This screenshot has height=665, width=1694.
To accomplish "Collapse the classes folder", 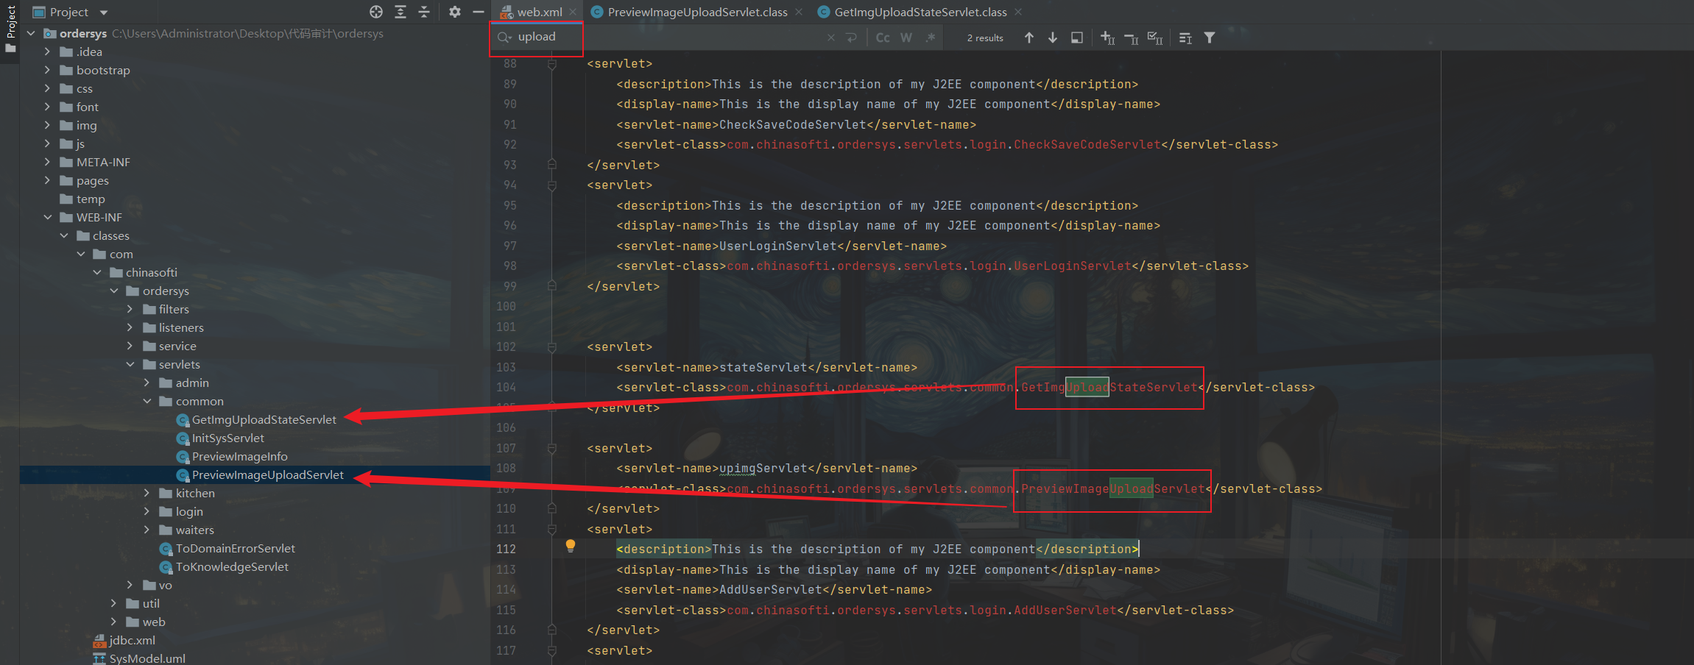I will tap(64, 235).
